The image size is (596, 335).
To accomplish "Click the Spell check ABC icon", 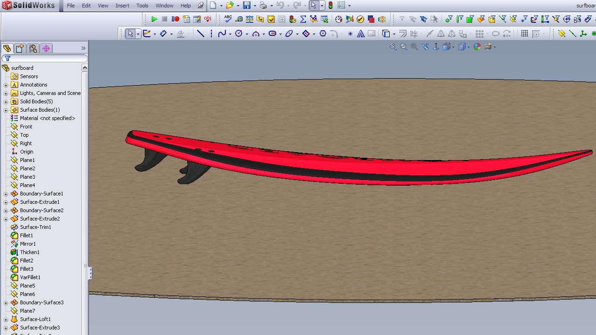I will coord(228,19).
